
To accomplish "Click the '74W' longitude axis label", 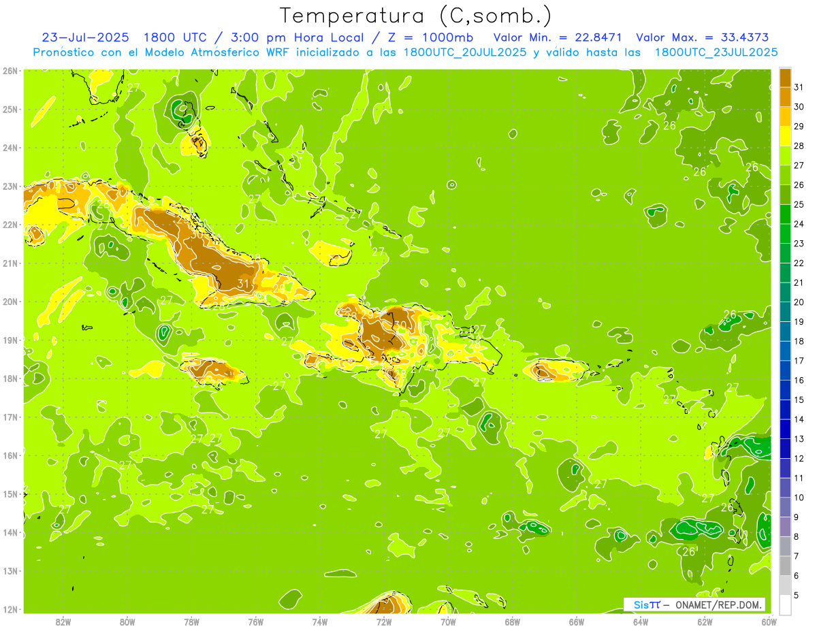I will (x=320, y=621).
